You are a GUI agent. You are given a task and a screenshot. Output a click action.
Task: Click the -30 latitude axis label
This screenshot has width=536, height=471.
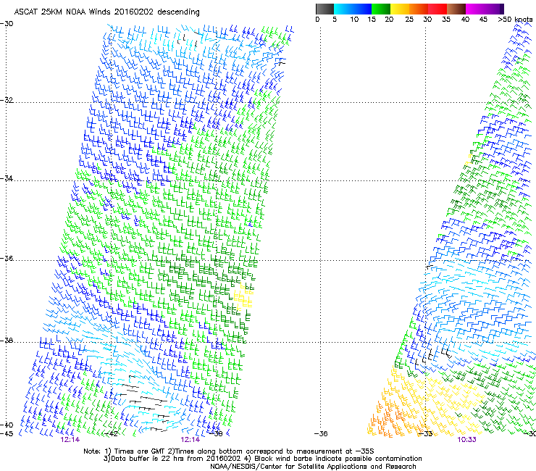7,24
